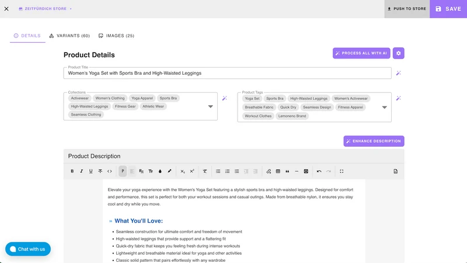Open the text color droplet tool
467x263 pixels.
[160, 171]
